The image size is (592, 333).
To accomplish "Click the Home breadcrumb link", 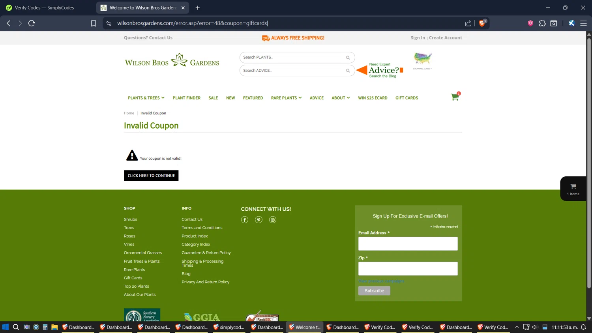I will tap(129, 113).
